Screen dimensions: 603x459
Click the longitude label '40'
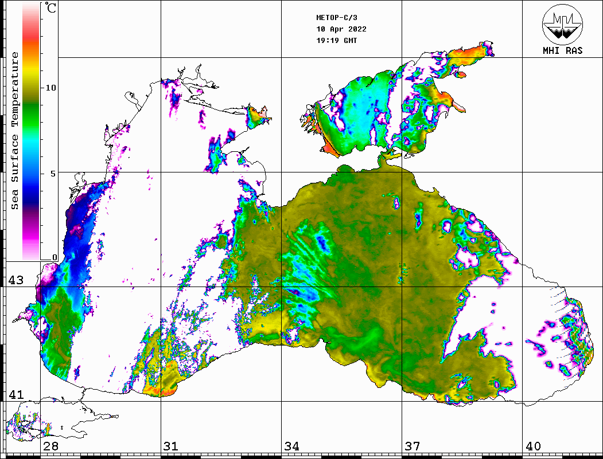(533, 446)
